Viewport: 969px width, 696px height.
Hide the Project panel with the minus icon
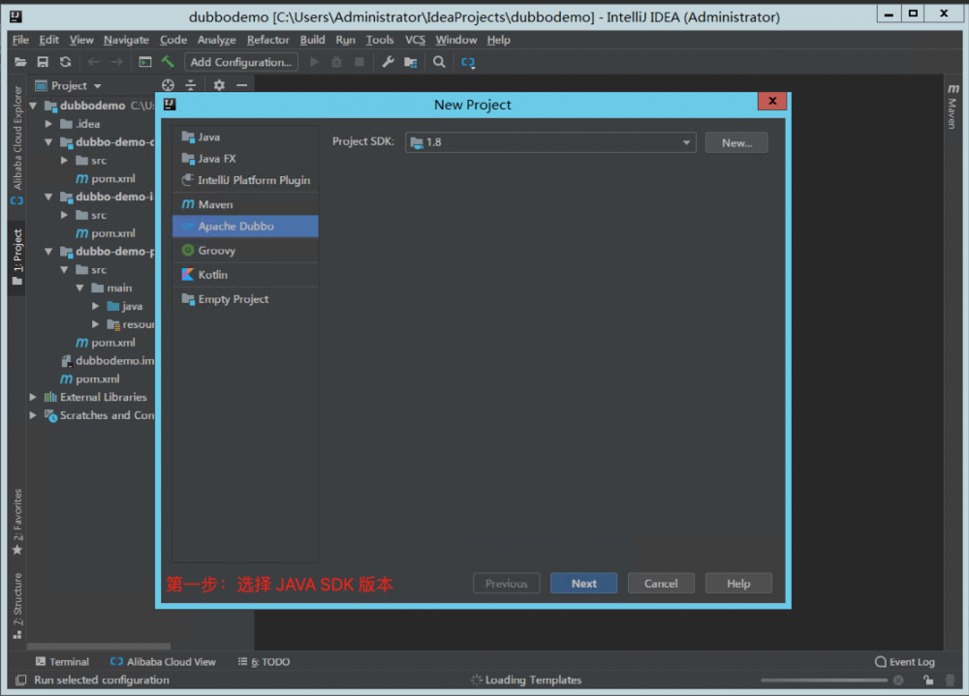click(x=241, y=85)
